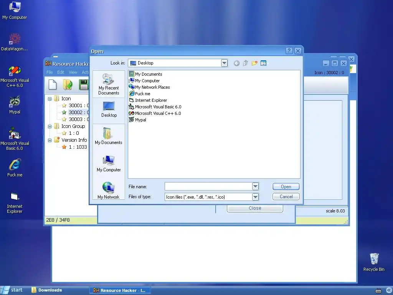Screen dimensions: 393x295
Task: Expand hidden tray icons chevron
Action: click(x=389, y=290)
